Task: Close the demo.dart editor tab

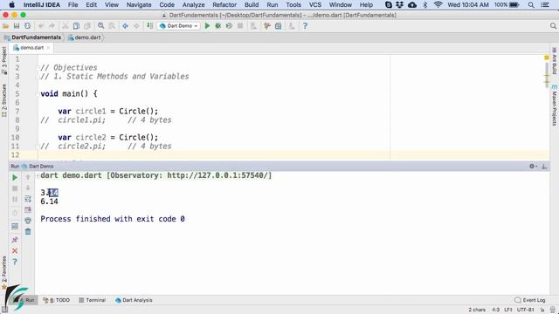Action: coord(48,48)
